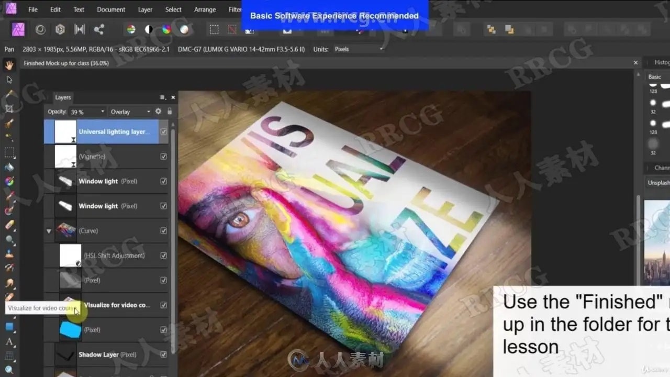Hide the Visualize for video layer
670x377 pixels.
[x=163, y=305]
